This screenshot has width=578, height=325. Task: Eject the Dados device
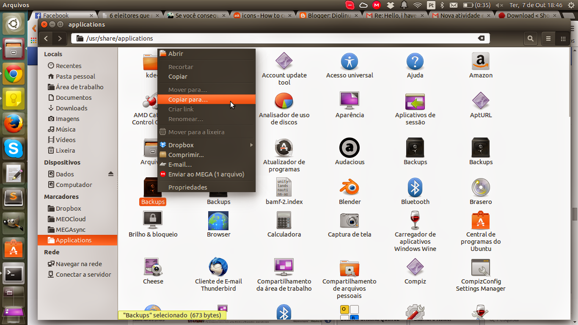click(x=111, y=174)
